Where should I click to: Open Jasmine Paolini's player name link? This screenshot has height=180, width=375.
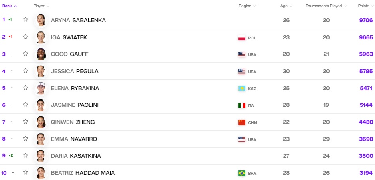[75, 105]
